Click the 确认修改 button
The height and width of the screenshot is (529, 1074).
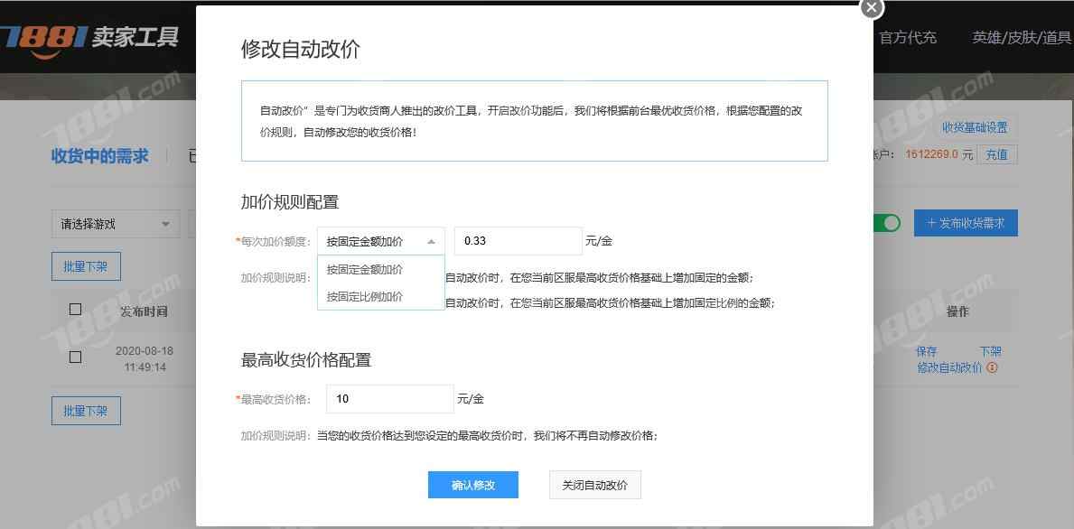pos(473,485)
